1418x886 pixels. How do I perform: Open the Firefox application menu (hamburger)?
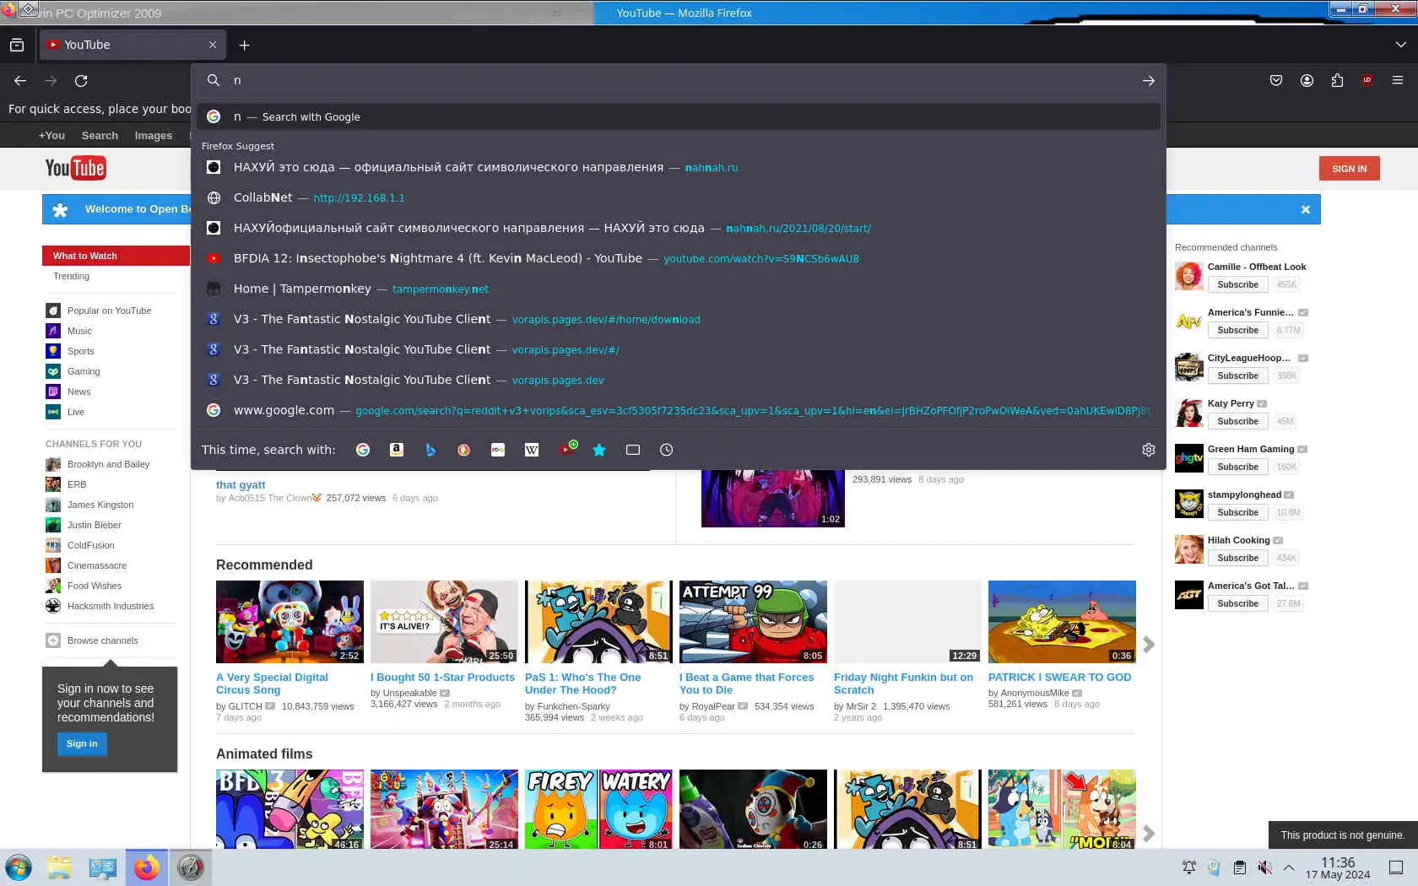click(1398, 80)
